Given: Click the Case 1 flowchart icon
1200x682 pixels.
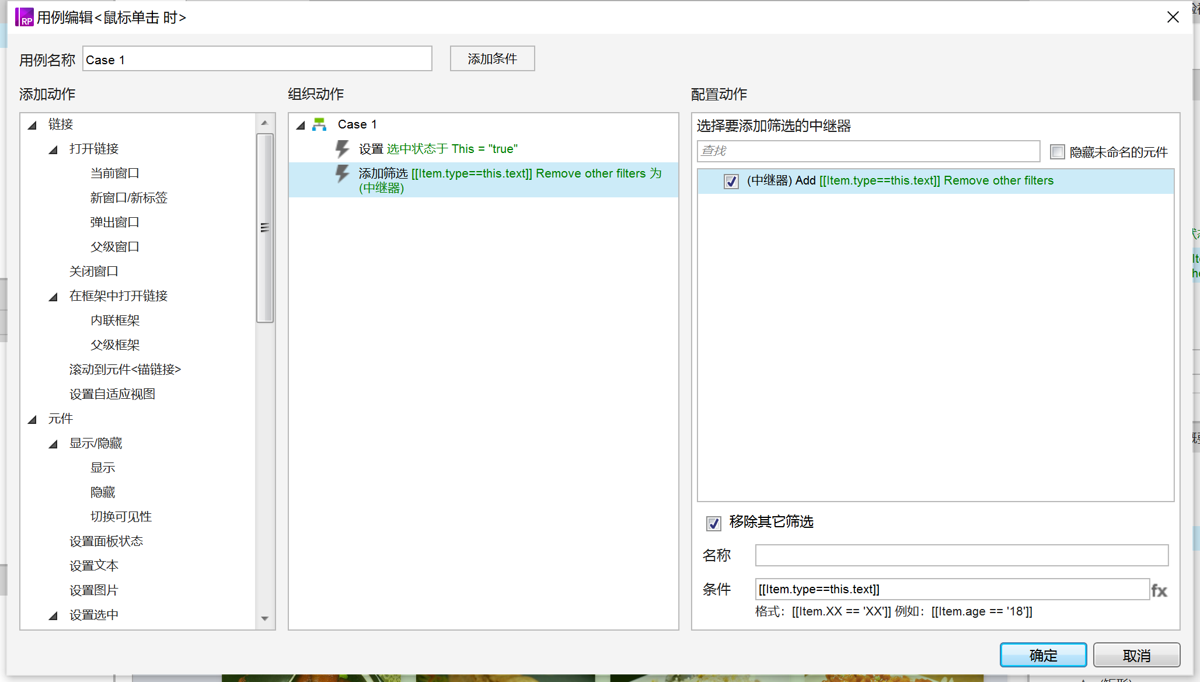Looking at the screenshot, I should [x=319, y=124].
